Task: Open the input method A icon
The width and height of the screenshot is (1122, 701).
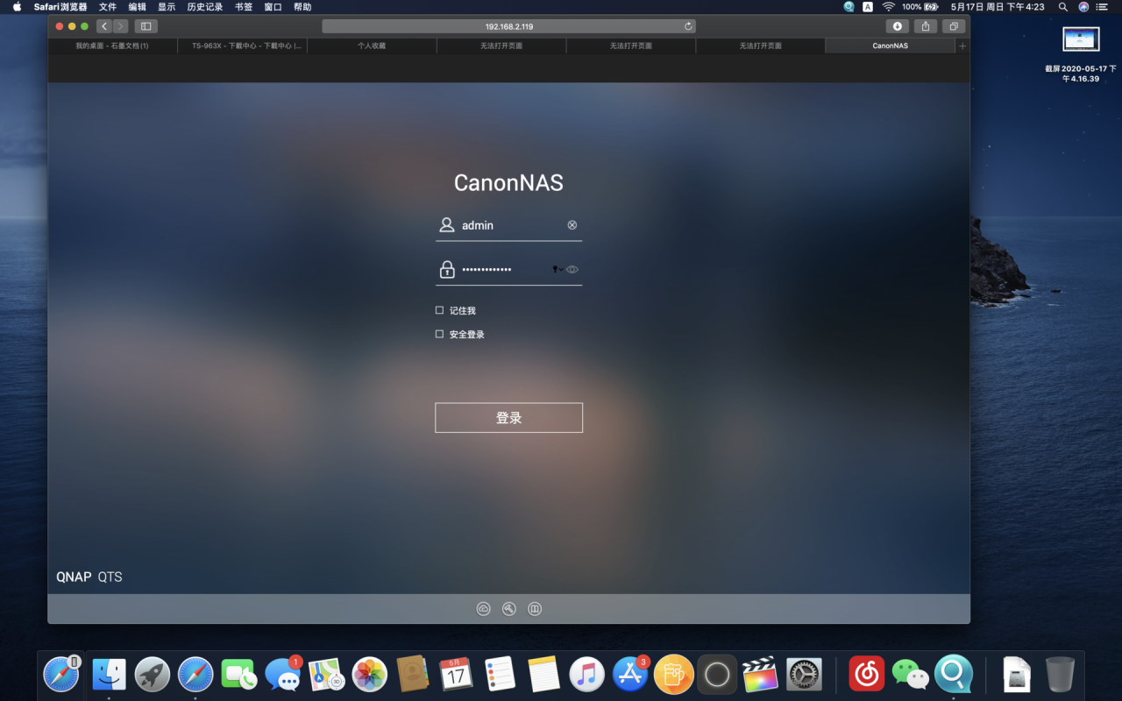Action: (868, 7)
